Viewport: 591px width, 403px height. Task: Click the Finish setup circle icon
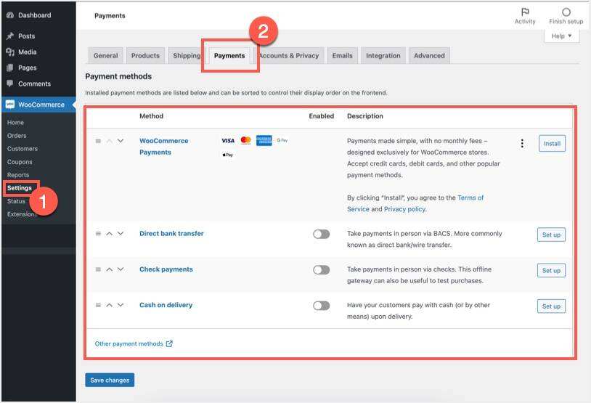click(566, 12)
